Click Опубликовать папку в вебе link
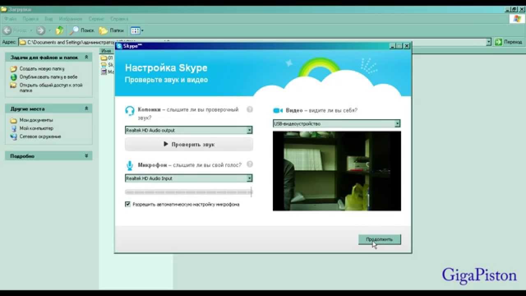Viewport: 526px width, 296px height. coord(48,77)
